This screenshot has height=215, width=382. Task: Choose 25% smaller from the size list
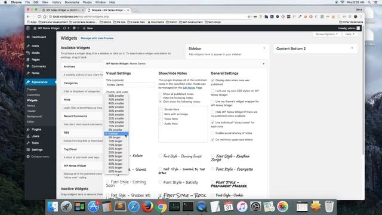pyautogui.click(x=116, y=115)
